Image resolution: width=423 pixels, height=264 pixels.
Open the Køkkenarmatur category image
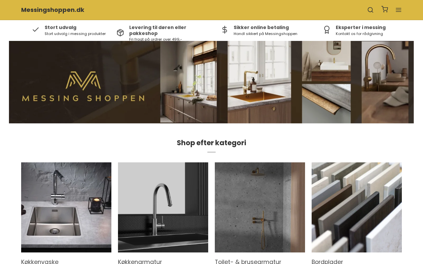click(163, 207)
